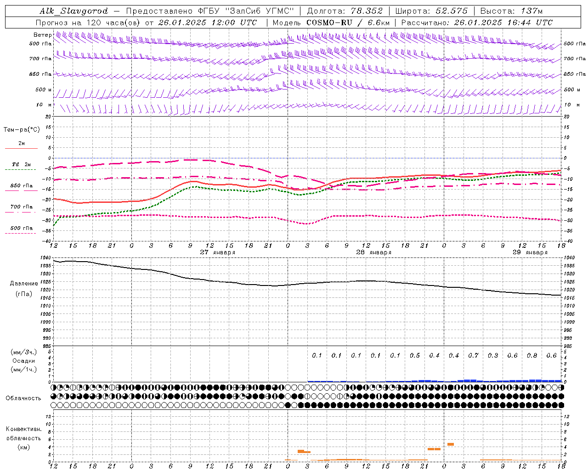The width and height of the screenshot is (588, 470).
Task: Click the 500 гПа temperature legend dotted line sample
Action: tap(21, 233)
